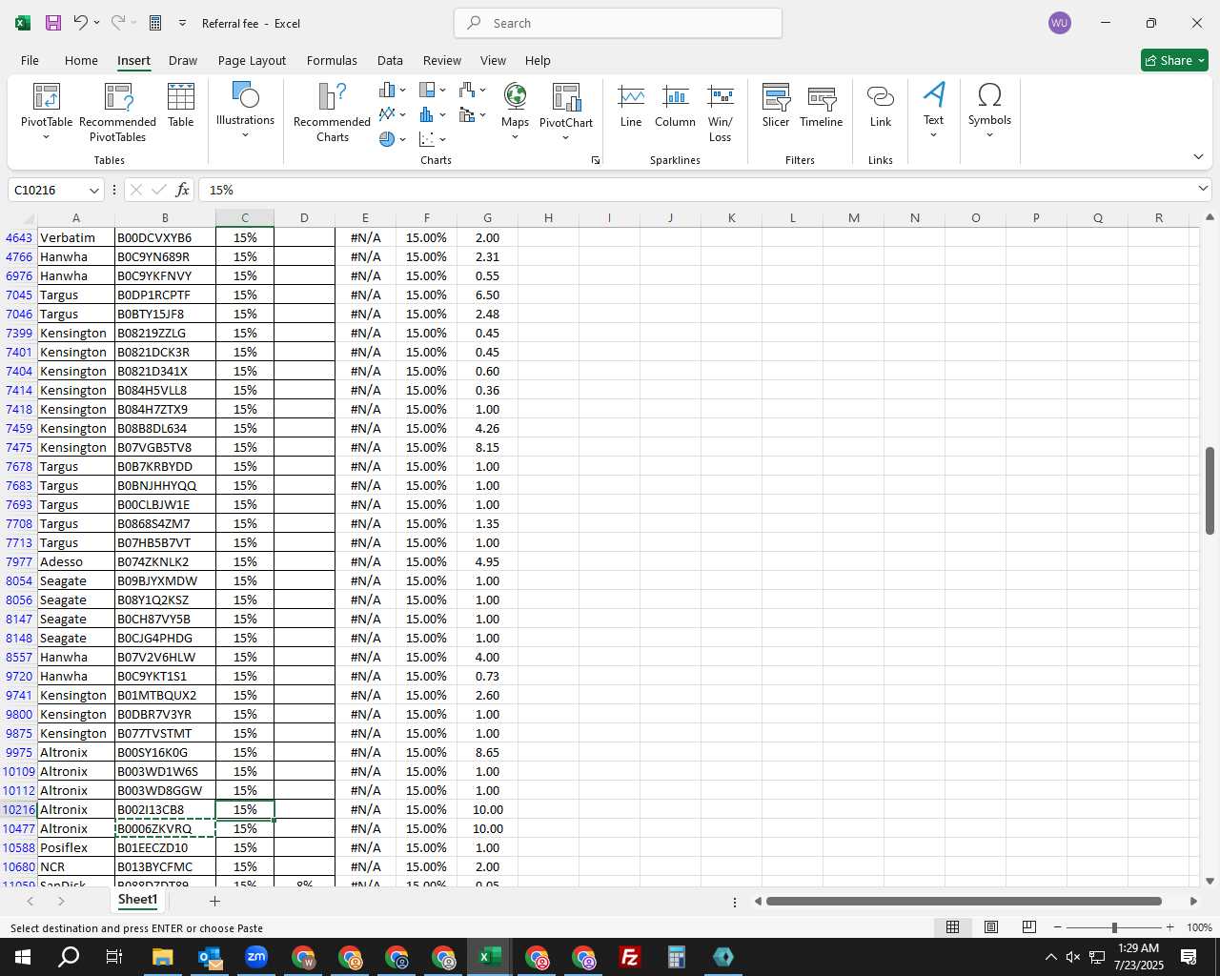
Task: Select the Sheet1 tab
Action: pos(137,900)
